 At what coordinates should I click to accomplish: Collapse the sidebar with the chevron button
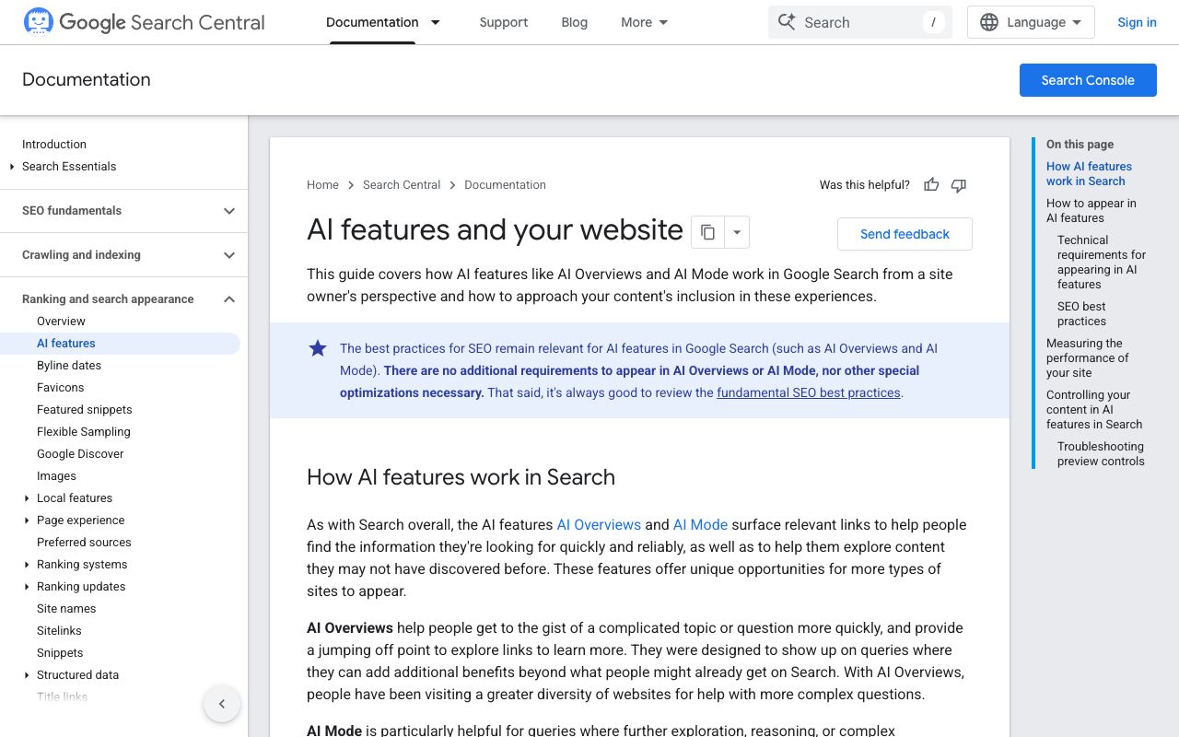(x=222, y=704)
